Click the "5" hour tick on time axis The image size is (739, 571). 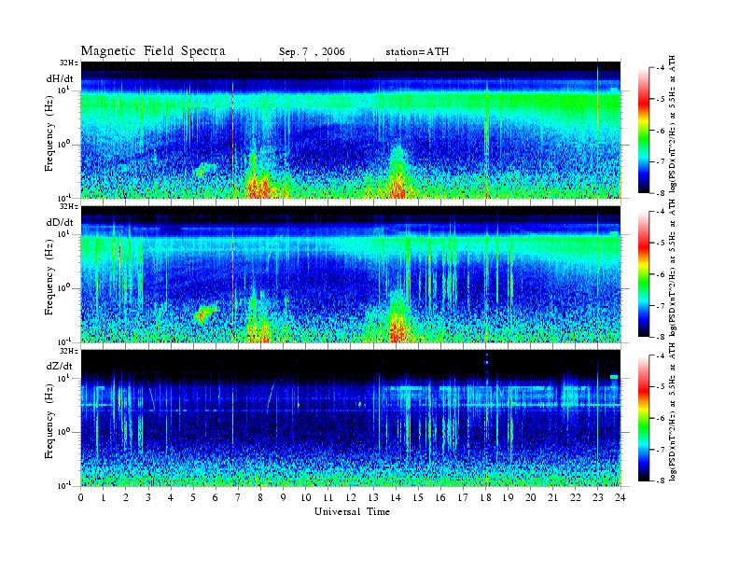tap(193, 498)
